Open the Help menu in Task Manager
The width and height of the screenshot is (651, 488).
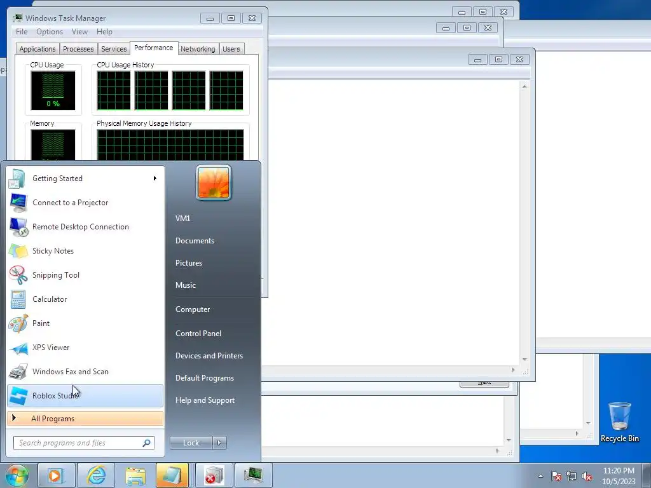point(104,32)
